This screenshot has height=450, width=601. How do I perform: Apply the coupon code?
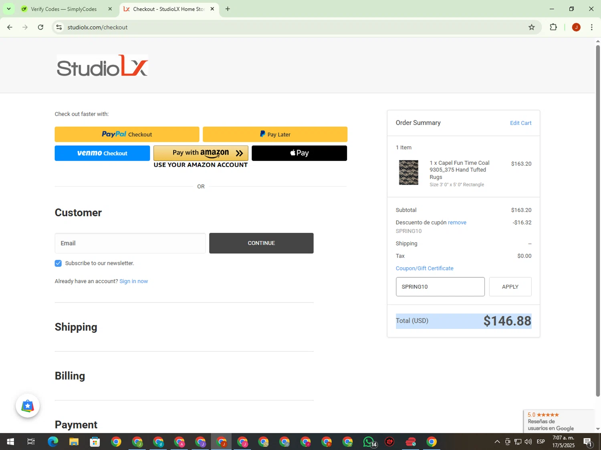(x=510, y=287)
